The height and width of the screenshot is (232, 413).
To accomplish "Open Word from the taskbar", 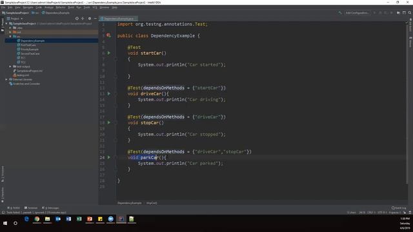I will 68,219.
